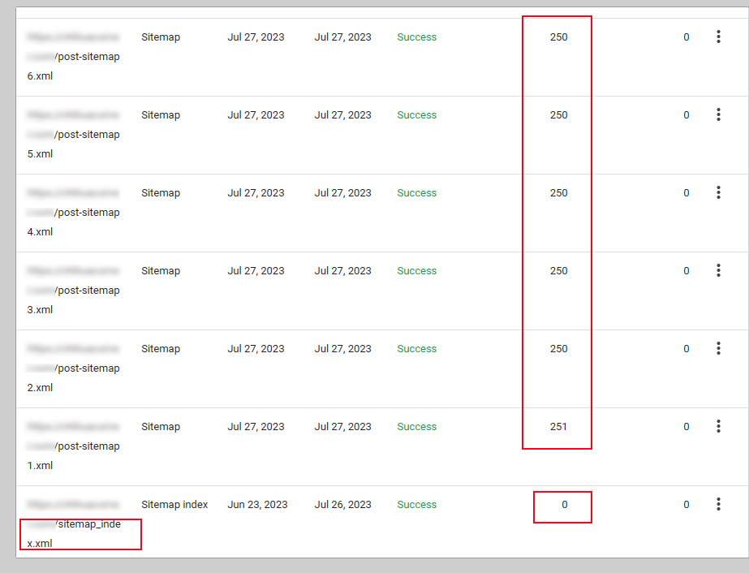Open more options for post-sitemap5.xml row
Viewport: 749px width, 573px height.
click(x=718, y=115)
